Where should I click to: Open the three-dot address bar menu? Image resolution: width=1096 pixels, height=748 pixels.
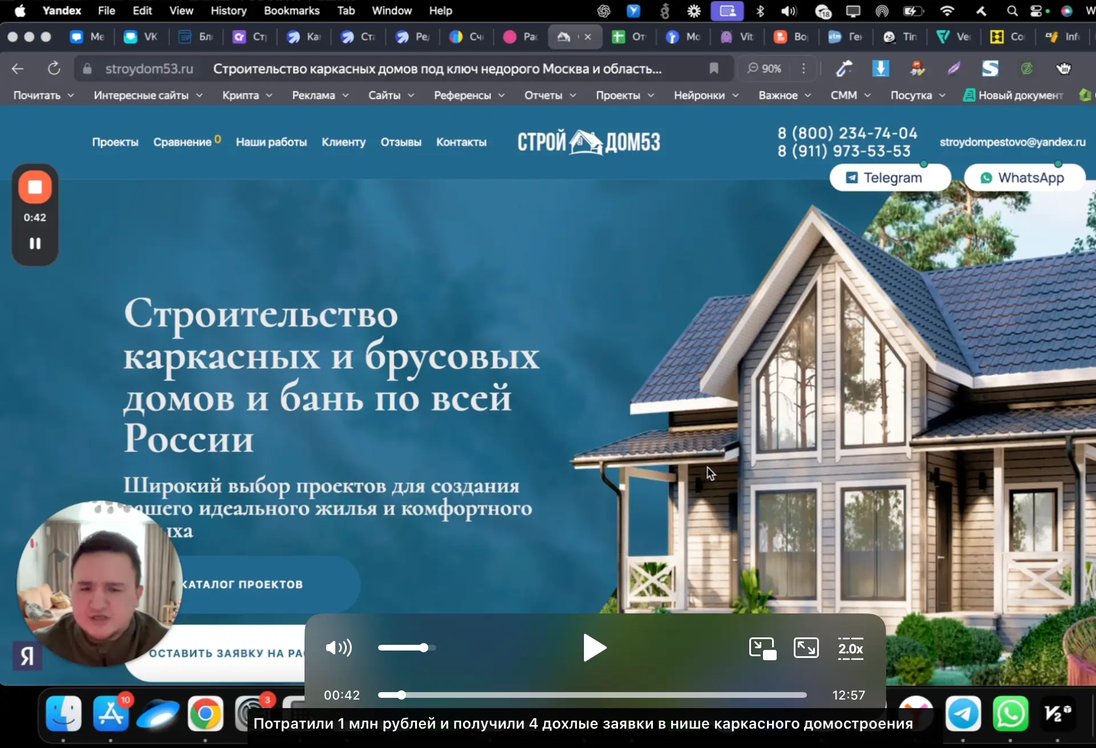click(x=803, y=68)
